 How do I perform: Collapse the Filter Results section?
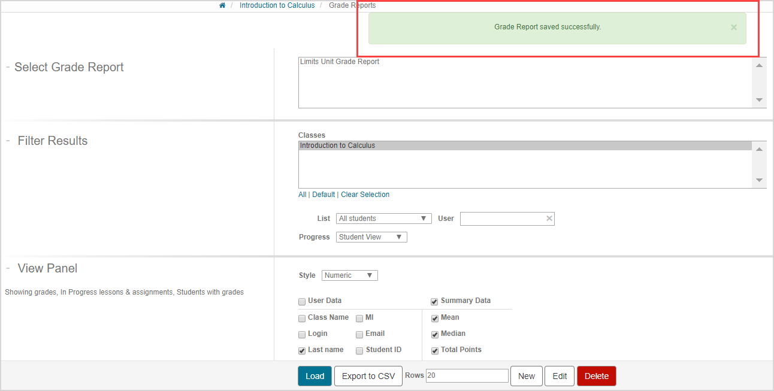click(x=8, y=140)
